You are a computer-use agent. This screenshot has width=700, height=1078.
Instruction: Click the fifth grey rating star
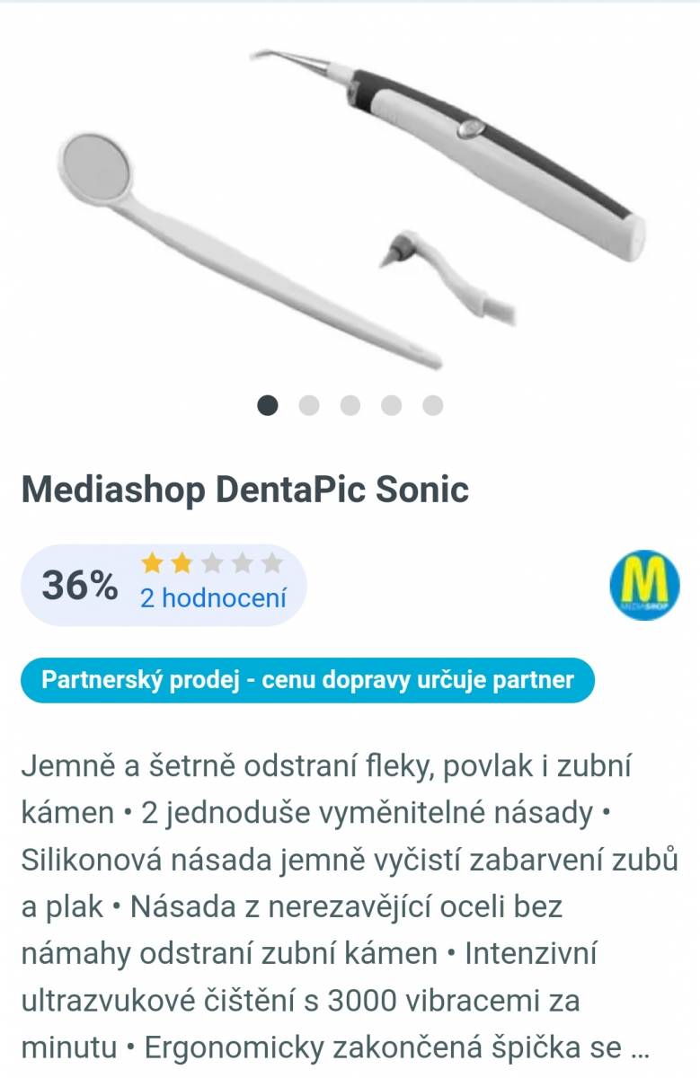tap(271, 564)
